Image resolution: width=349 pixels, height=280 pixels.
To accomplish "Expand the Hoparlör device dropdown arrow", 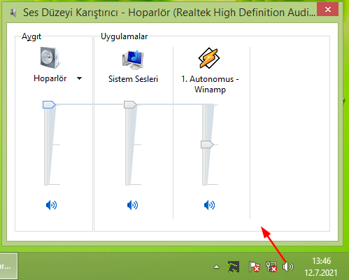I will (79, 78).
